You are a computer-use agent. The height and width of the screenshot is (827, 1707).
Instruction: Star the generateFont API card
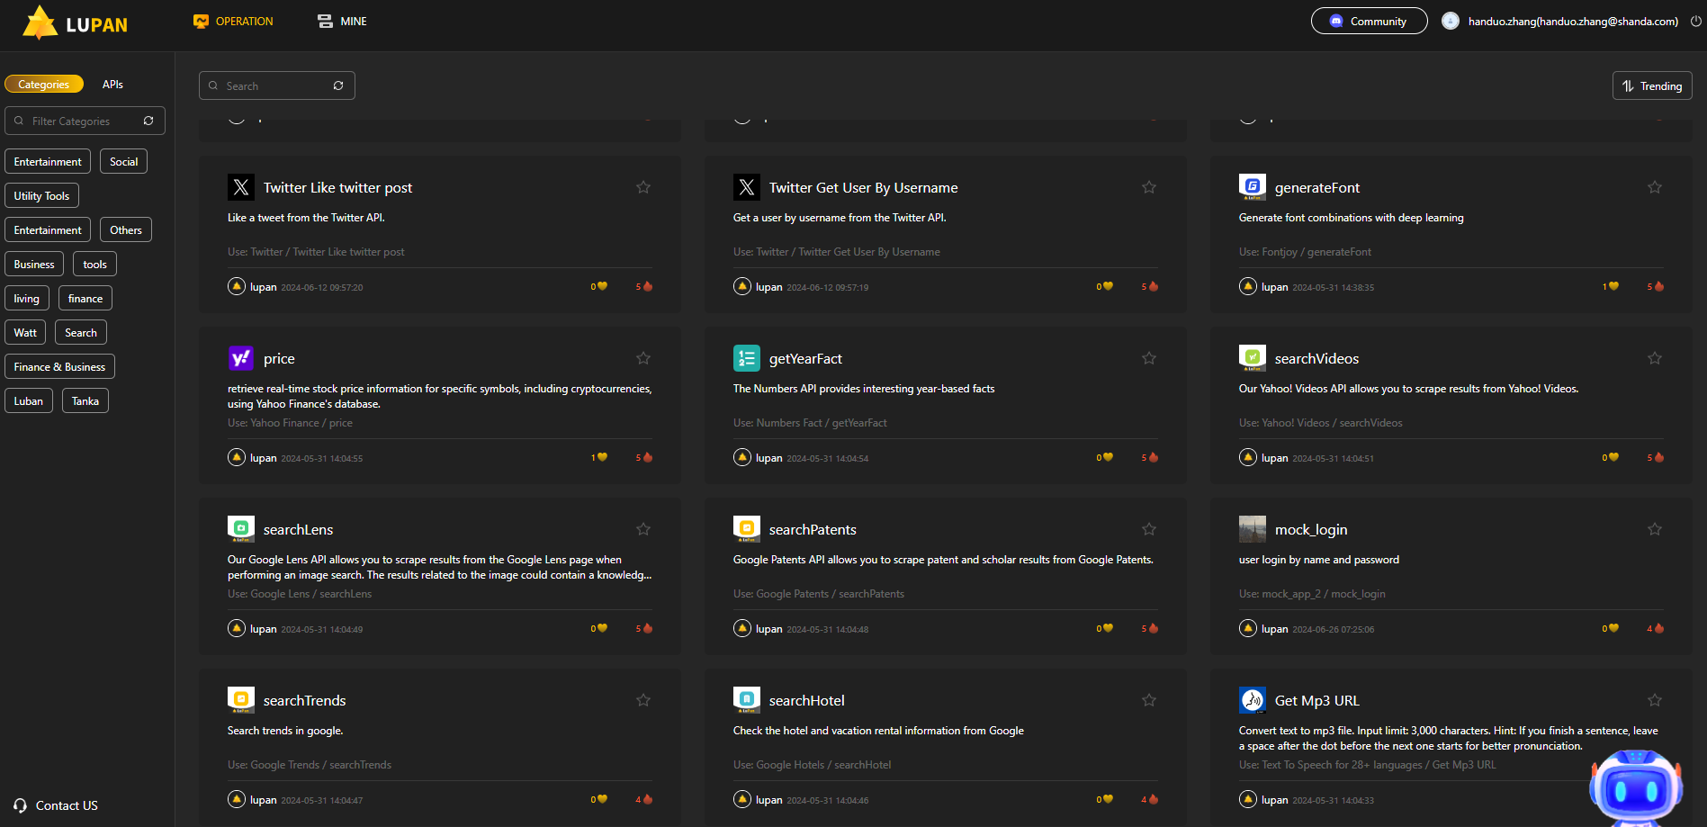pos(1654,187)
